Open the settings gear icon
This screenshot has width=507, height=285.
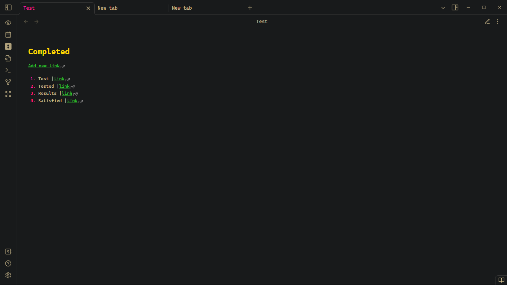click(8, 275)
